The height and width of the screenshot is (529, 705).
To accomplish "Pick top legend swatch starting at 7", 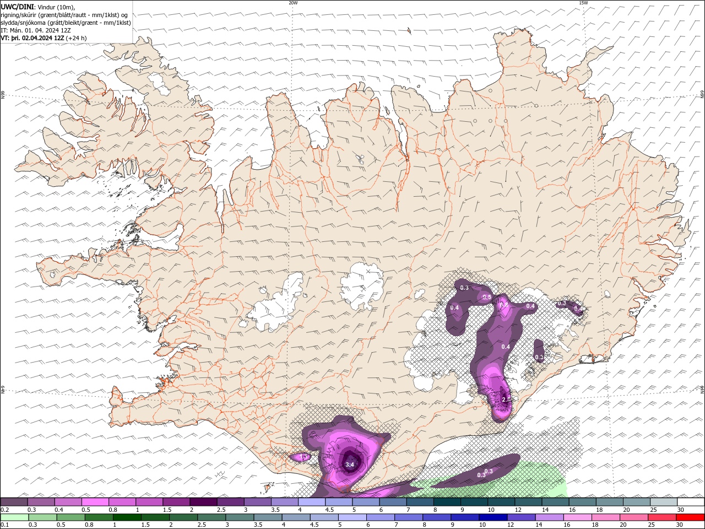I will coord(420,502).
